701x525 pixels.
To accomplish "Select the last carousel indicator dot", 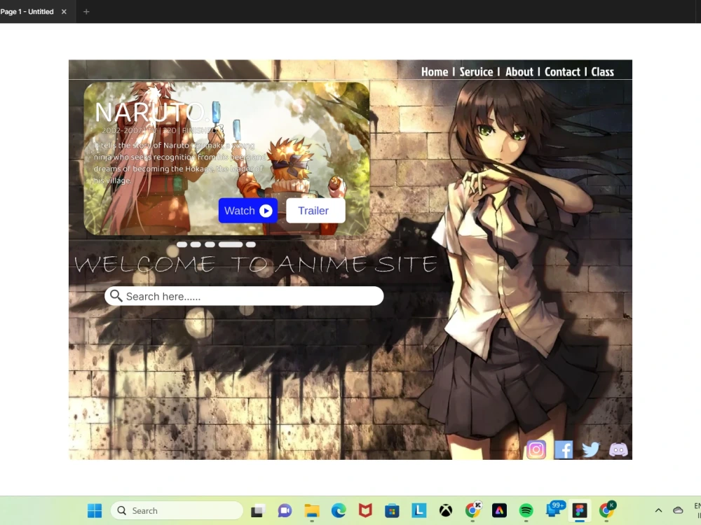I will [x=251, y=244].
